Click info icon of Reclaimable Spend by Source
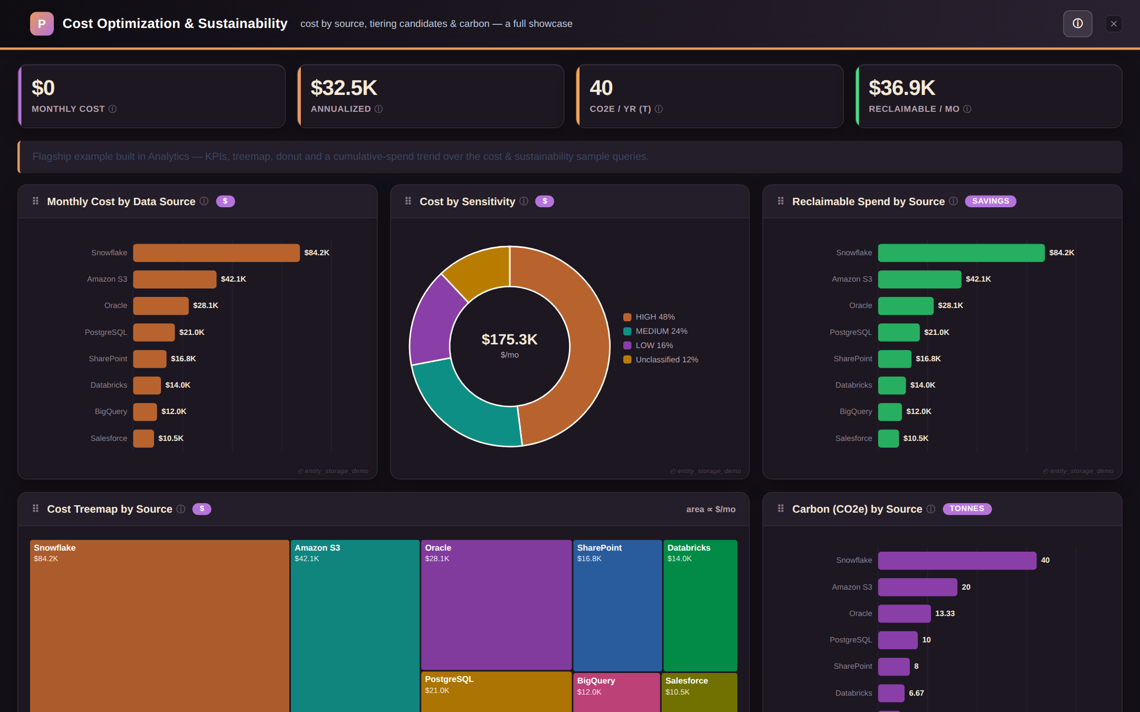 pyautogui.click(x=953, y=201)
